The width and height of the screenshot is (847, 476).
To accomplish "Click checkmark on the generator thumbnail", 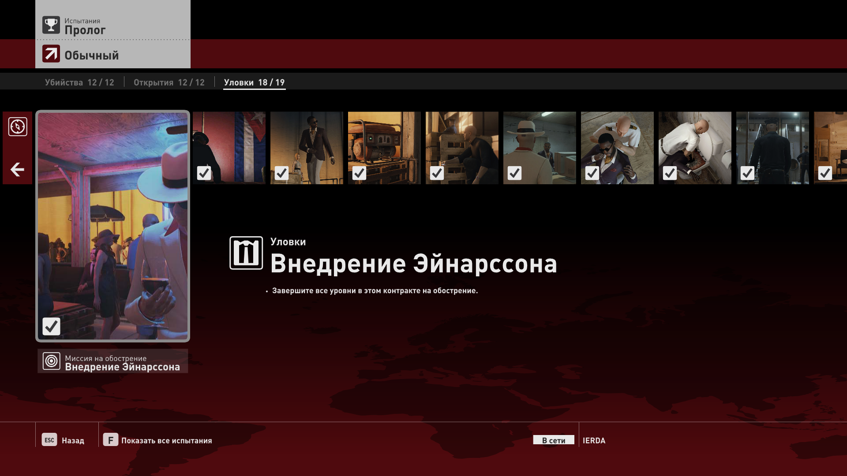I will (x=359, y=173).
